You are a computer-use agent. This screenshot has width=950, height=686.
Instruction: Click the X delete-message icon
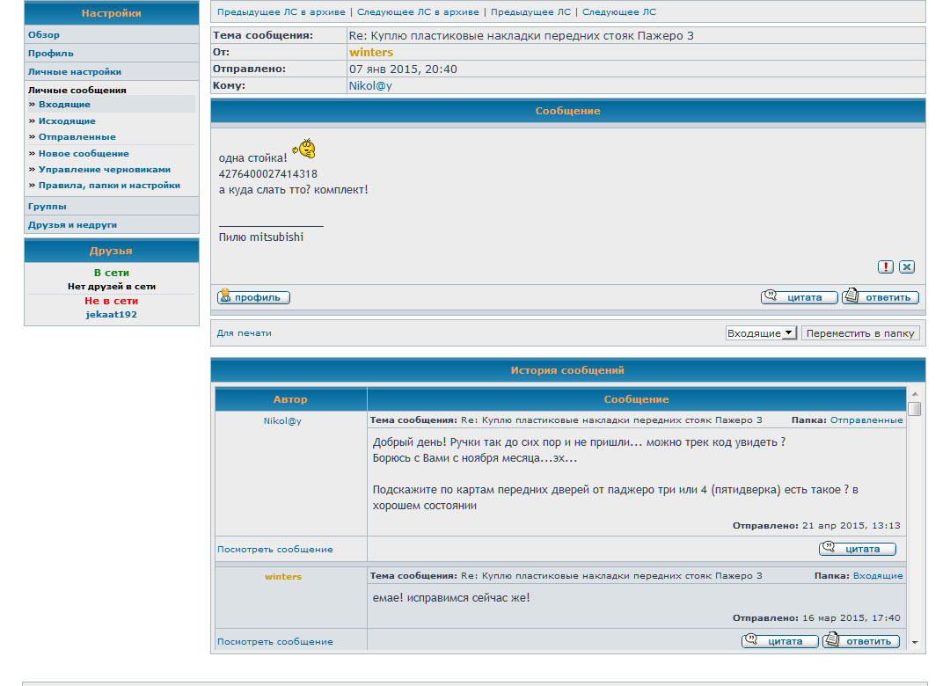[907, 267]
